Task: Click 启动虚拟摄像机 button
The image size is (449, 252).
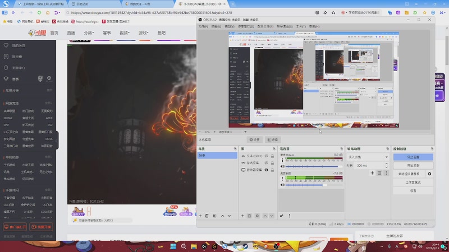Action: coord(409,174)
